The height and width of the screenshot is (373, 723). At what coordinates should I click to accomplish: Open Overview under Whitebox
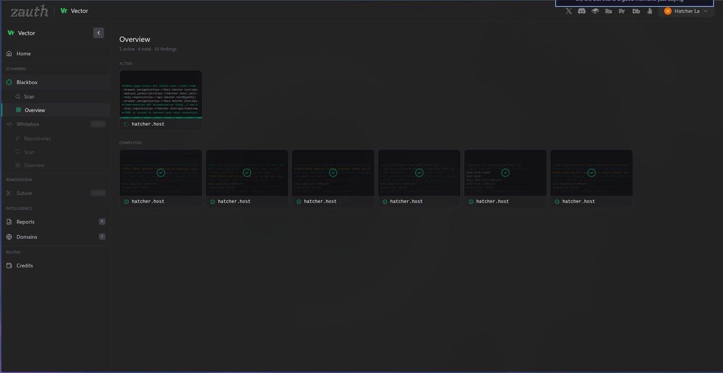55,165
